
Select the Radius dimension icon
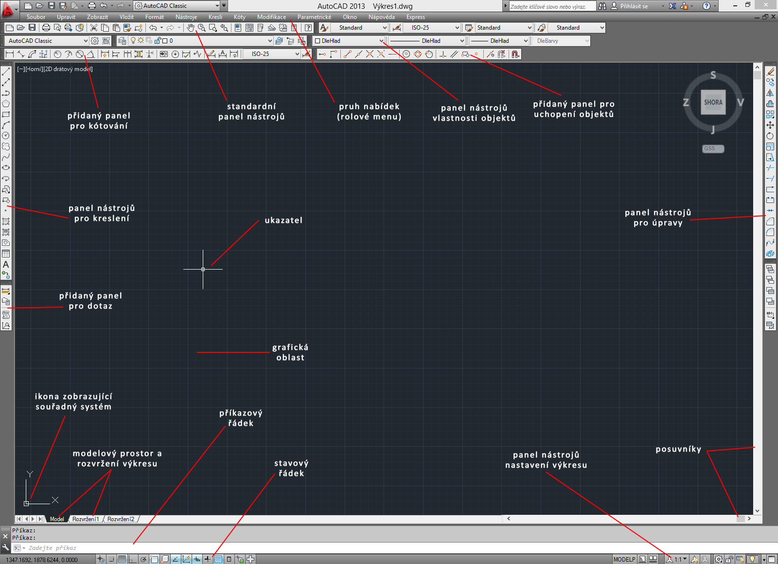click(x=57, y=54)
